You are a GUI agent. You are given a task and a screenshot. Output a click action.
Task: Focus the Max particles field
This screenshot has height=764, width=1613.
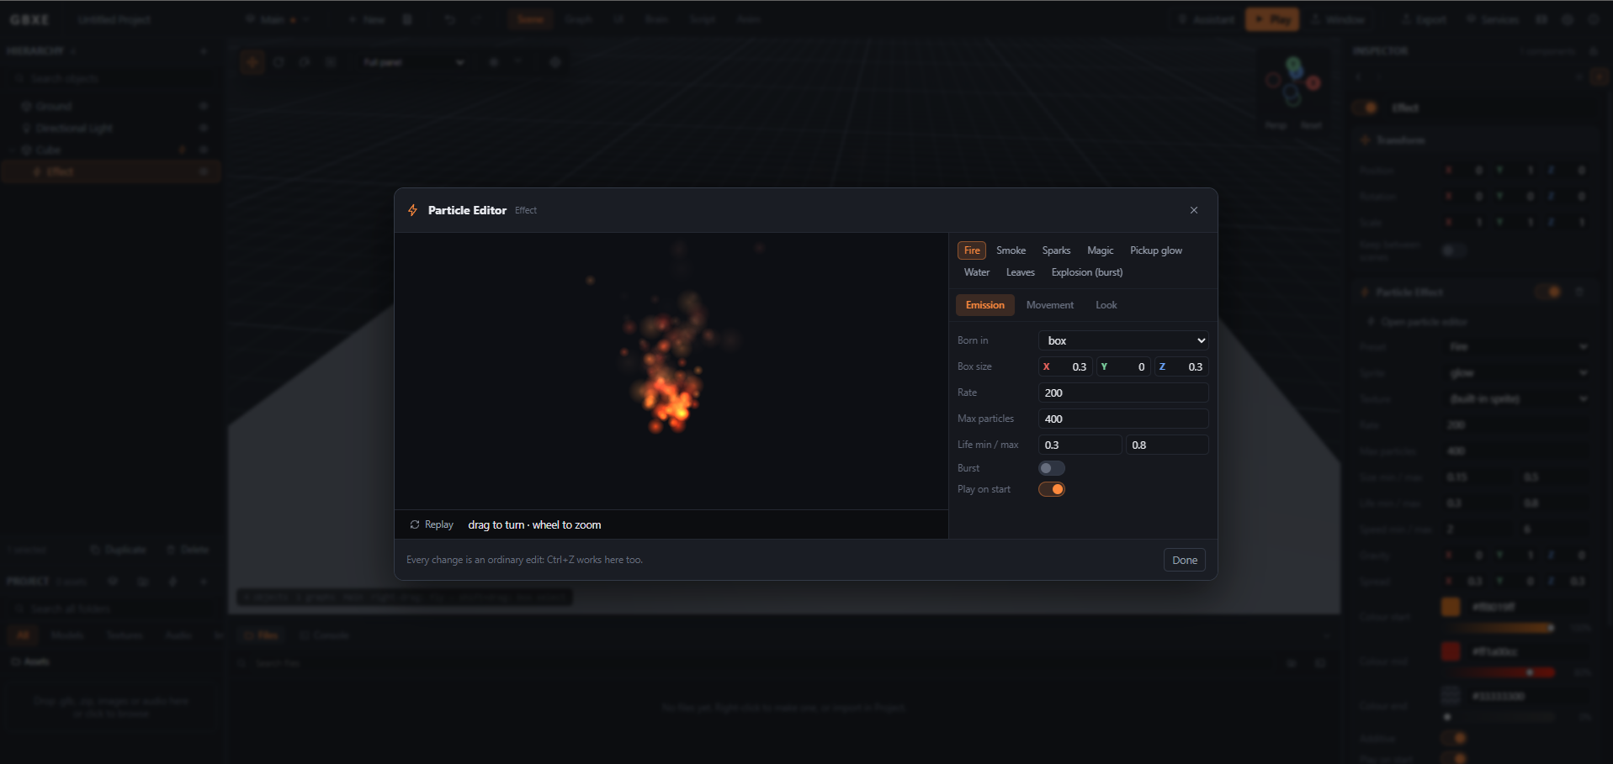1123,419
